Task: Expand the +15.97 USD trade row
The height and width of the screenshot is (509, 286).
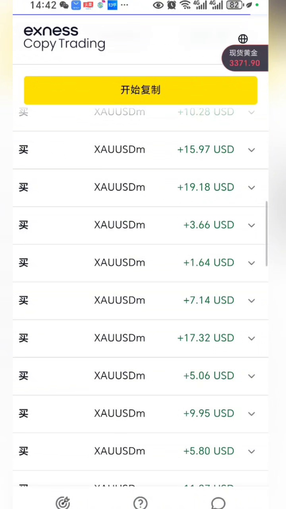Action: pos(251,150)
